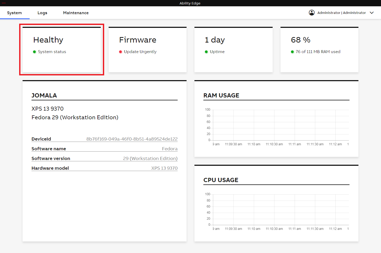Click the JOMALA device heading

coord(44,95)
